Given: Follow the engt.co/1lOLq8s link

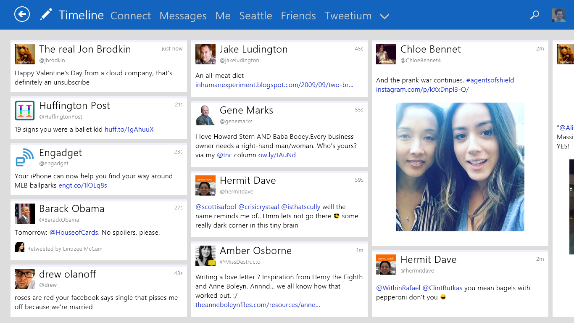Looking at the screenshot, I should click(82, 185).
